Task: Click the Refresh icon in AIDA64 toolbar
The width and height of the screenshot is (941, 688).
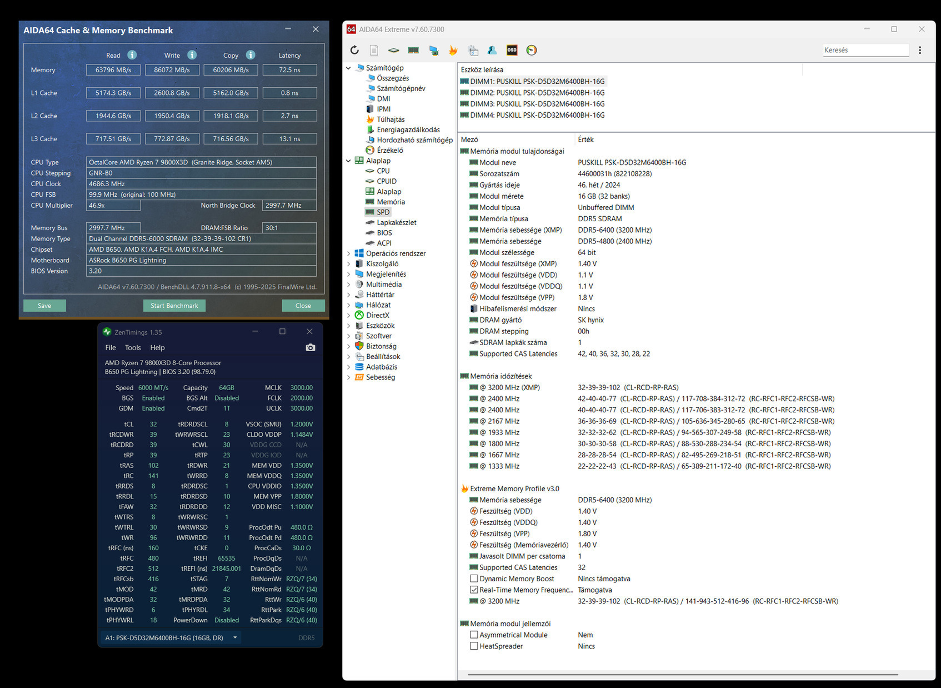Action: [354, 50]
